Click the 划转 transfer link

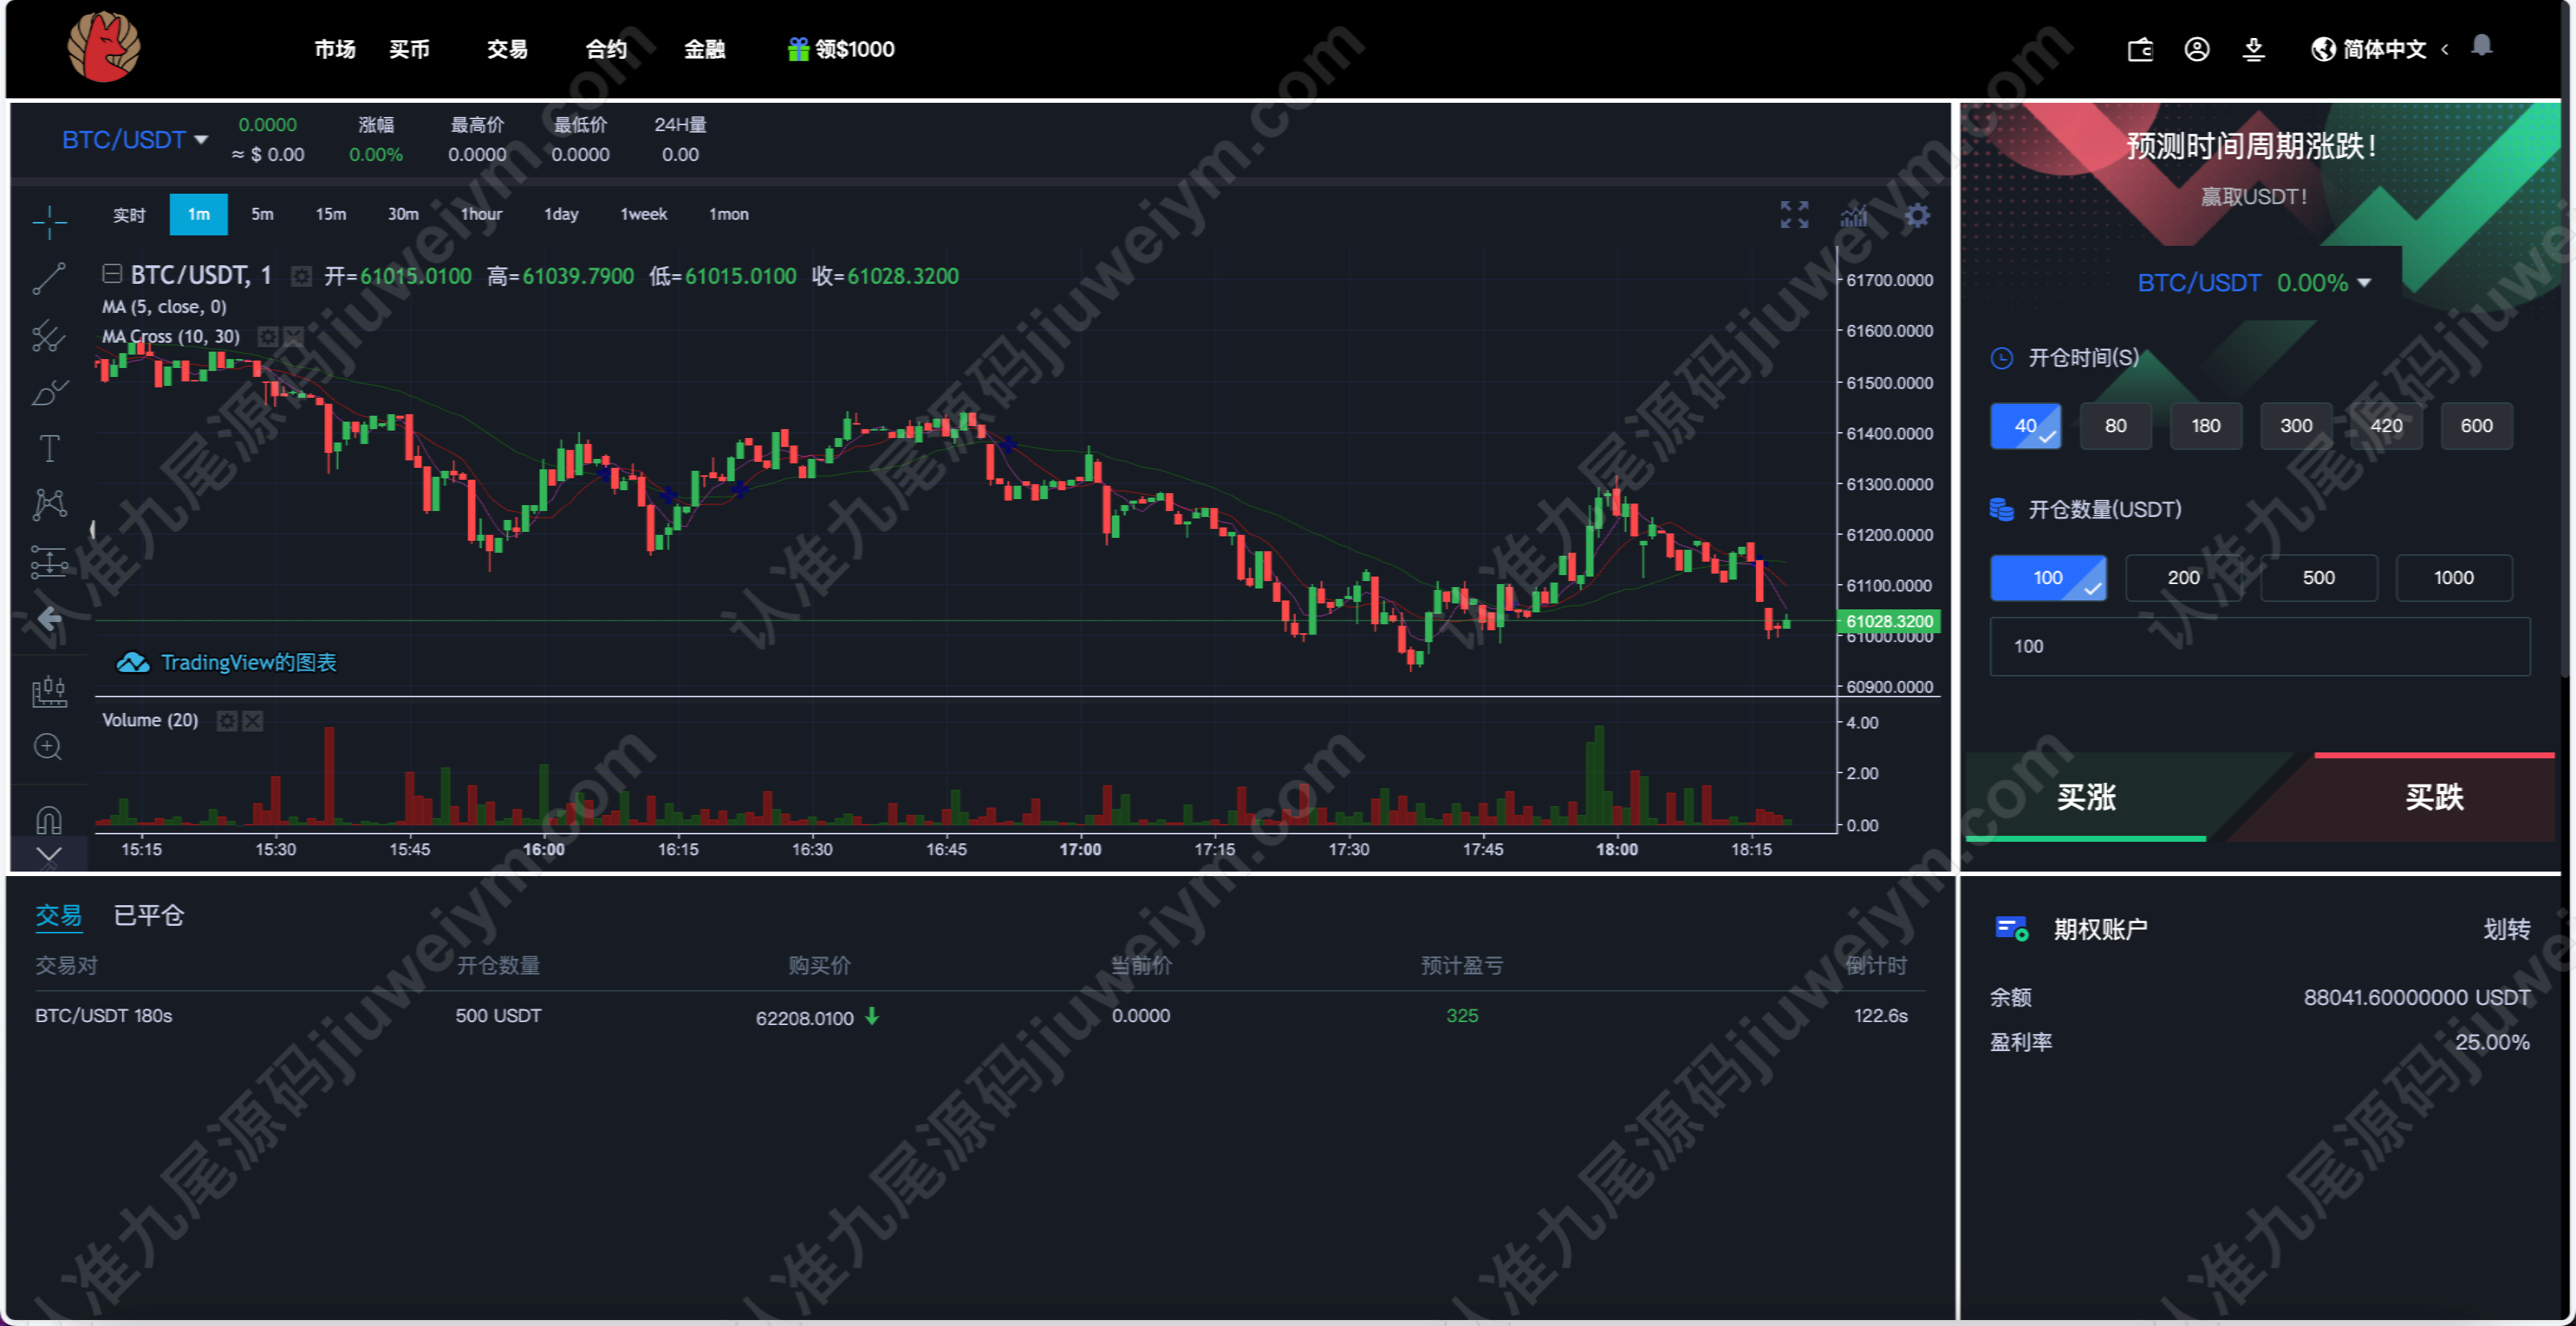pos(2506,929)
